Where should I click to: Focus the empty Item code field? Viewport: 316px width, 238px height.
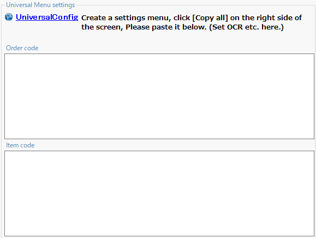pos(159,193)
